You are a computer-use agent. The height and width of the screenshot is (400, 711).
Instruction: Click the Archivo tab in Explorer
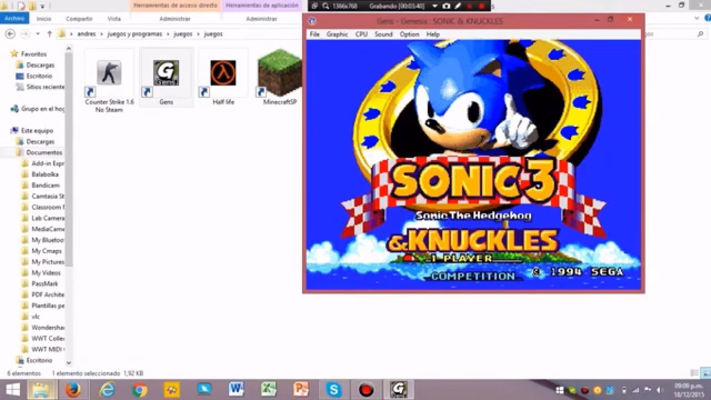14,18
